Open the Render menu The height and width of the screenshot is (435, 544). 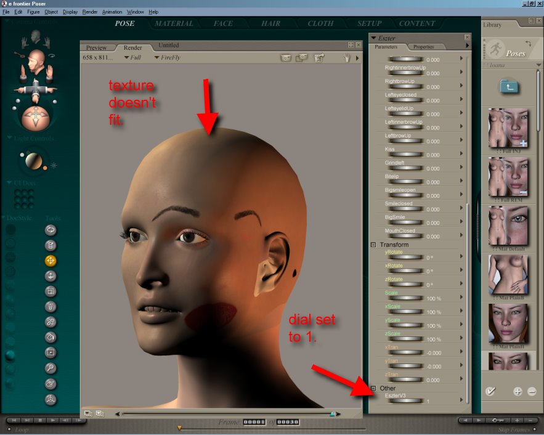[90, 12]
